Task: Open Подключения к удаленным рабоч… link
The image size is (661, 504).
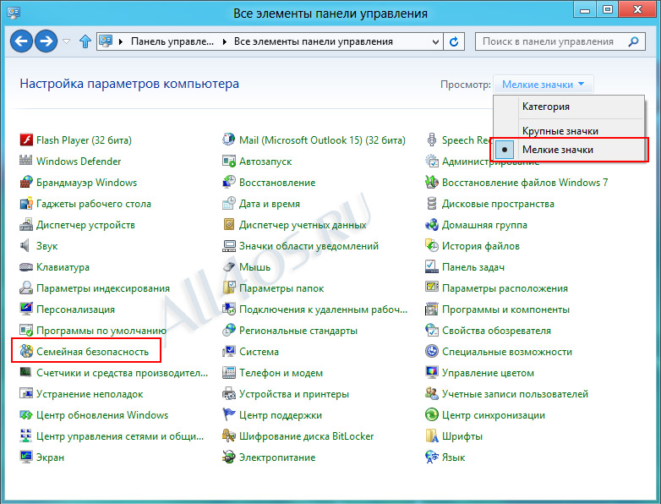Action: pyautogui.click(x=324, y=310)
